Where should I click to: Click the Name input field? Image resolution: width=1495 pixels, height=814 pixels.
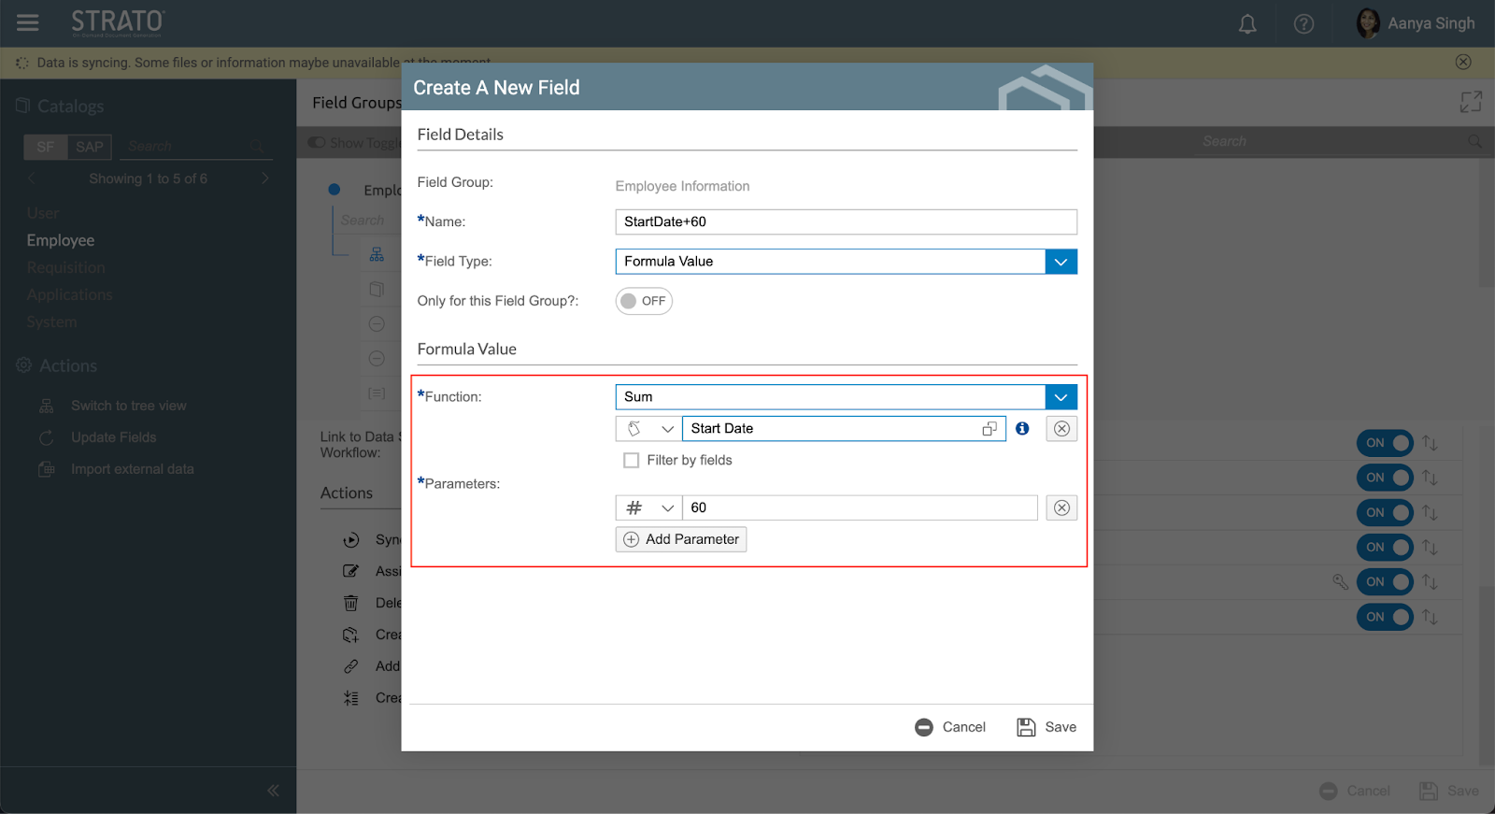[x=846, y=221]
